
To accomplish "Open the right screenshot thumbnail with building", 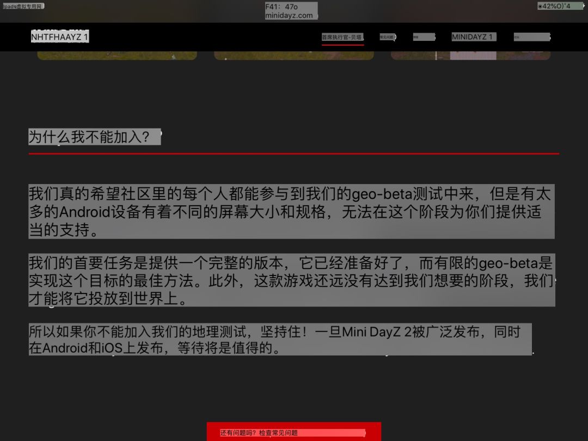I will pos(470,56).
